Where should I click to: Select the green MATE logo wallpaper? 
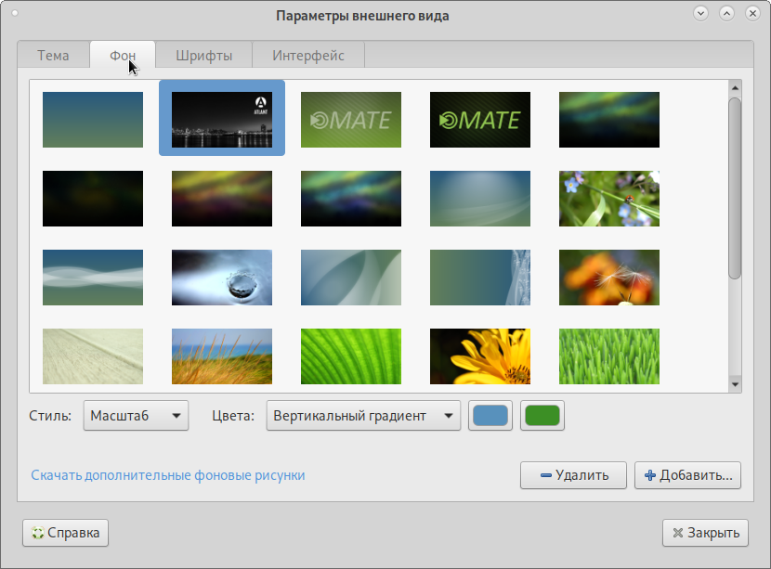pyautogui.click(x=350, y=119)
